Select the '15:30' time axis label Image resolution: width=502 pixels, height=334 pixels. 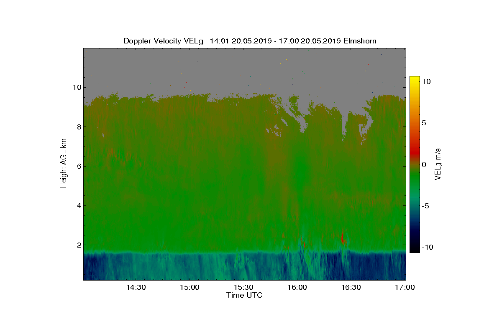(243, 288)
